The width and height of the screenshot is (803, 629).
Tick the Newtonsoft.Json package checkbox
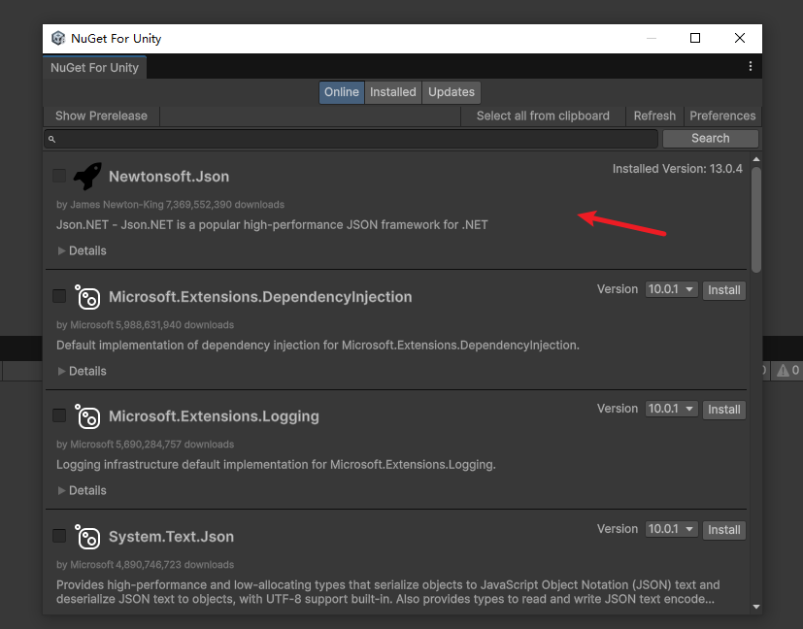[x=59, y=176]
